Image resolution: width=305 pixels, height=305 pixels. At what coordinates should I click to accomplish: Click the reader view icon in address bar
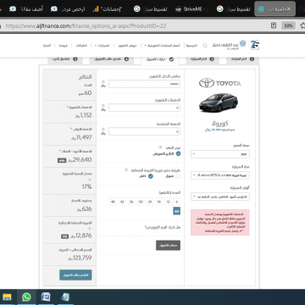click(274, 25)
